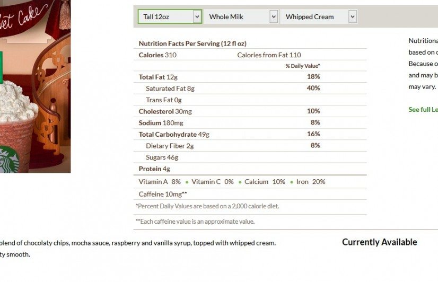The height and width of the screenshot is (282, 438).
Task: Click the Iron 20% value
Action: pyautogui.click(x=311, y=182)
